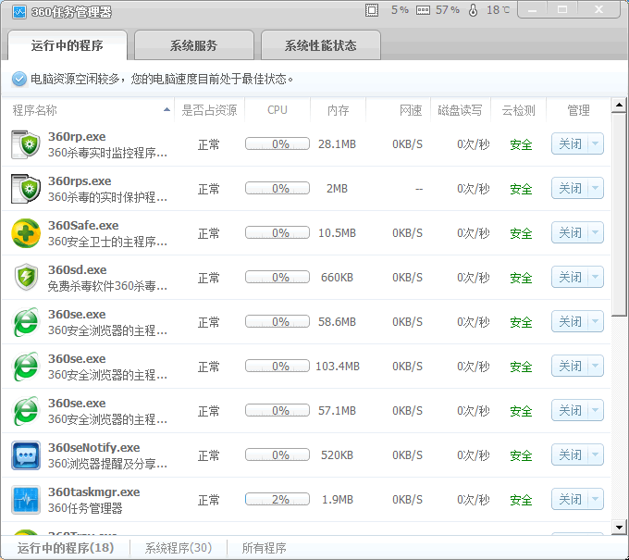Click the 360rps.exe program icon
Image resolution: width=629 pixels, height=560 pixels.
pyautogui.click(x=25, y=189)
